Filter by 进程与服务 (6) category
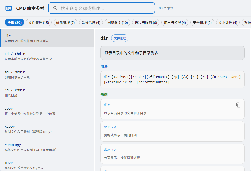Image resolution: width=251 pixels, height=171 pixels. click(146, 23)
